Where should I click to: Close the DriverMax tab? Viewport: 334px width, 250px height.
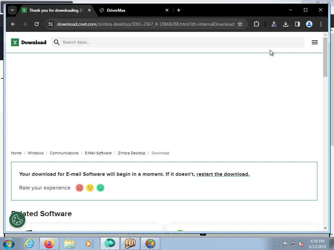click(x=167, y=10)
